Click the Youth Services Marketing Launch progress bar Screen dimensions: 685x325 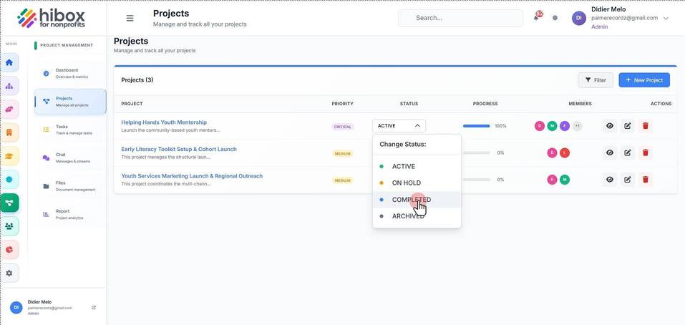[476, 180]
